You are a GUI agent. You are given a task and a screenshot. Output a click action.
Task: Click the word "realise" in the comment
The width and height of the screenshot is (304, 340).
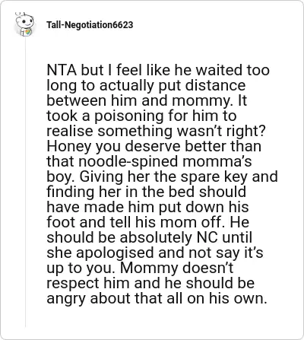point(70,131)
